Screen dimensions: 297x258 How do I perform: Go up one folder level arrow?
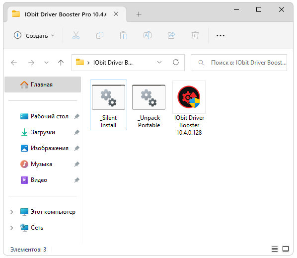tap(61, 63)
